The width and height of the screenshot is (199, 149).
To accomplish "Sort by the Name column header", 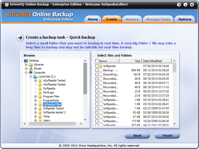I will point(107,61).
